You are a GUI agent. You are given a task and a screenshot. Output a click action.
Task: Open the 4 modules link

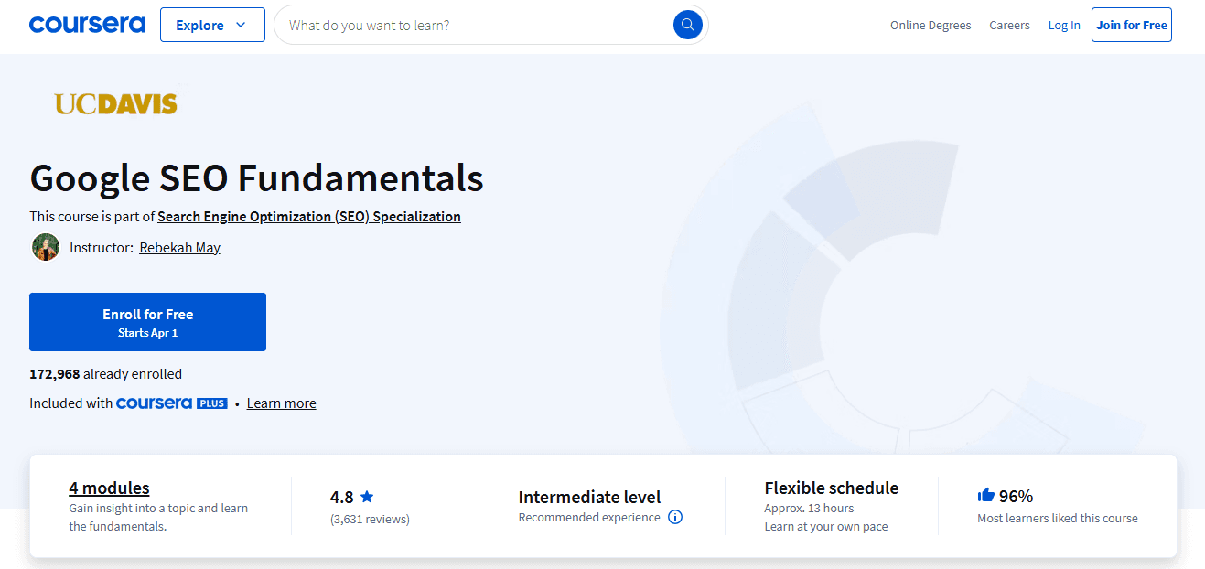click(109, 488)
